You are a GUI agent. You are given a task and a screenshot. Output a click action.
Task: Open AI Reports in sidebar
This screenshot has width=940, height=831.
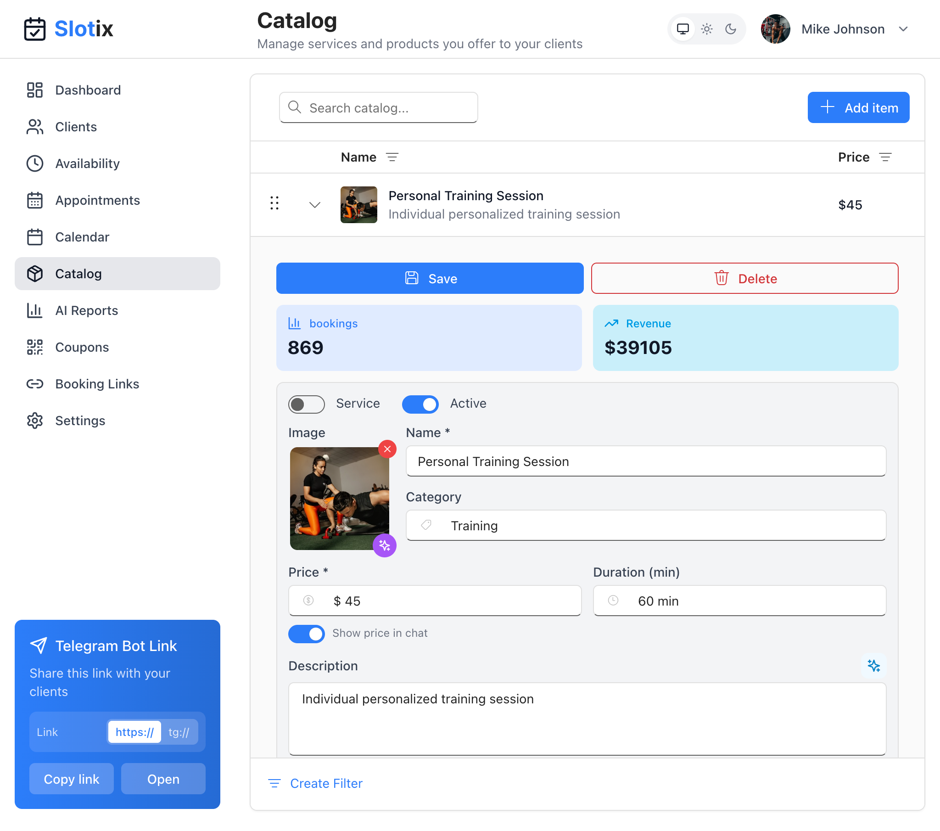[x=86, y=310]
